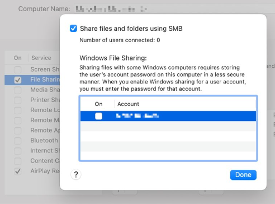The image size is (275, 204).
Task: Enable Bluetooth Sharing service checkbox
Action: point(18,141)
